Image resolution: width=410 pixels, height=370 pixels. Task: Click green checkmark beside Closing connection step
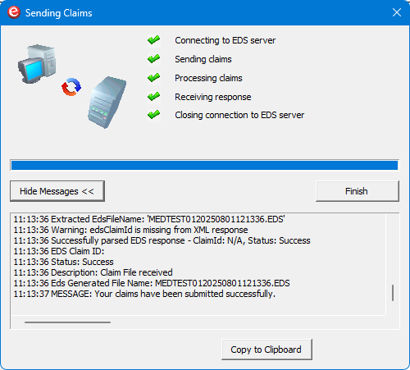[x=153, y=115]
